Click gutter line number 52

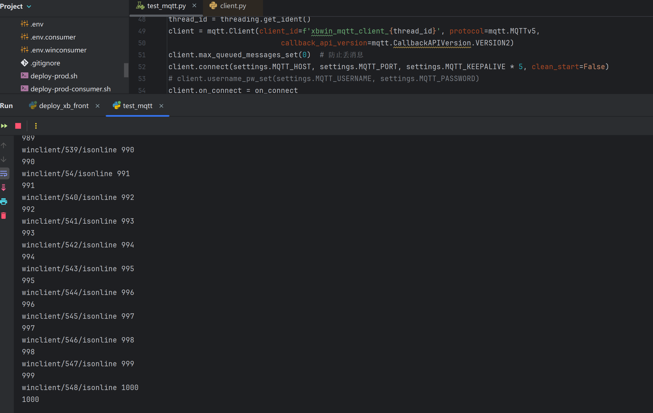[142, 67]
